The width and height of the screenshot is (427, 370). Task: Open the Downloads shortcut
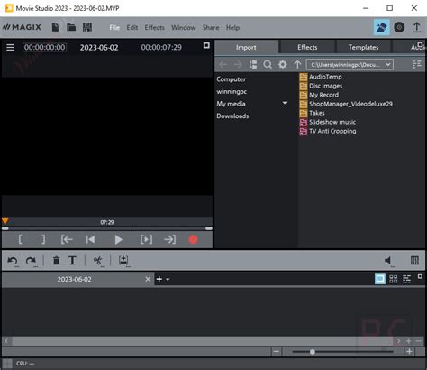point(232,116)
